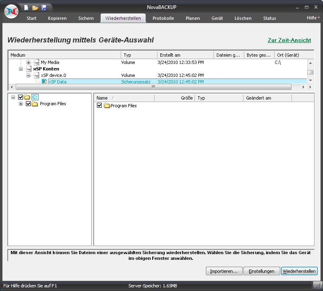Click the media list scroll up arrow
The height and width of the screenshot is (291, 323).
point(310,63)
